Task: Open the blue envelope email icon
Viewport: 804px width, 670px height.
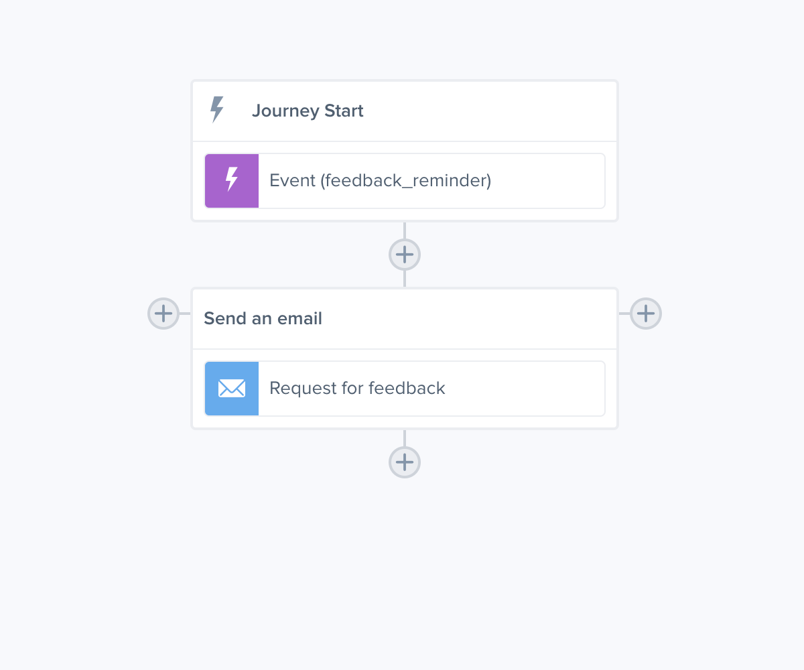Action: (x=232, y=389)
